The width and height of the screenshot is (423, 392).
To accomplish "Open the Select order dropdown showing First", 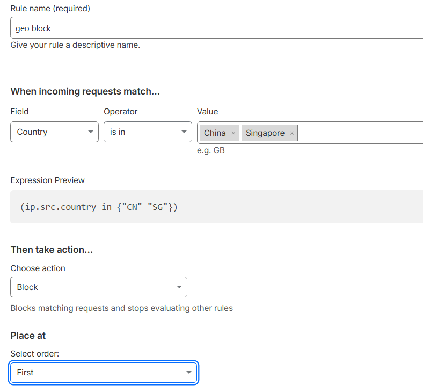I will 104,373.
